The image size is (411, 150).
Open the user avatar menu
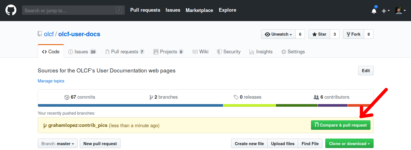400,11
